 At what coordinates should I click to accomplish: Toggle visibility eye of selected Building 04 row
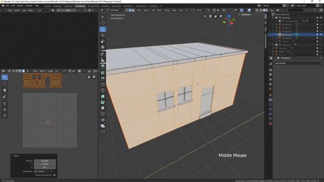pyautogui.click(x=321, y=35)
